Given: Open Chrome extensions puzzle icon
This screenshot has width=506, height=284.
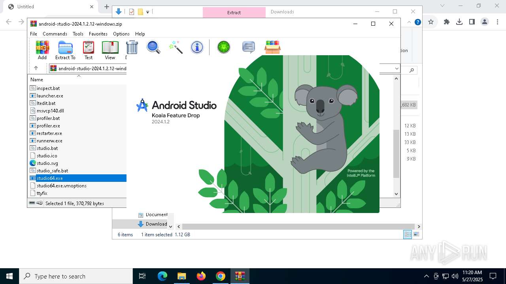Looking at the screenshot, I should tap(447, 22).
